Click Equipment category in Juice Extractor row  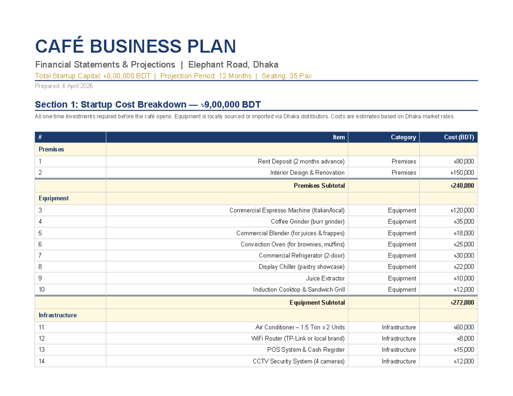[x=384, y=278]
